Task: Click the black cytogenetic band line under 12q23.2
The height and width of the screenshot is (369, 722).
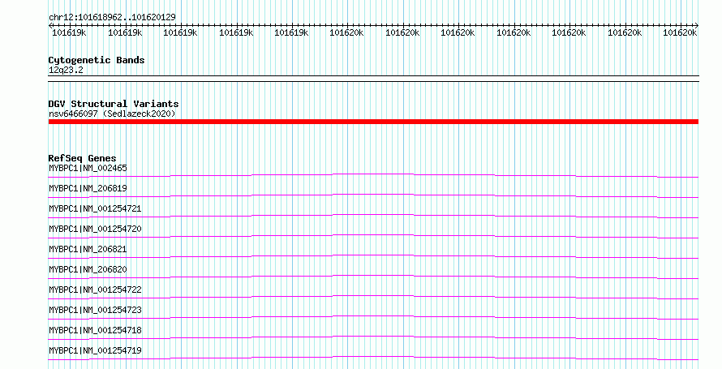Action: point(373,79)
